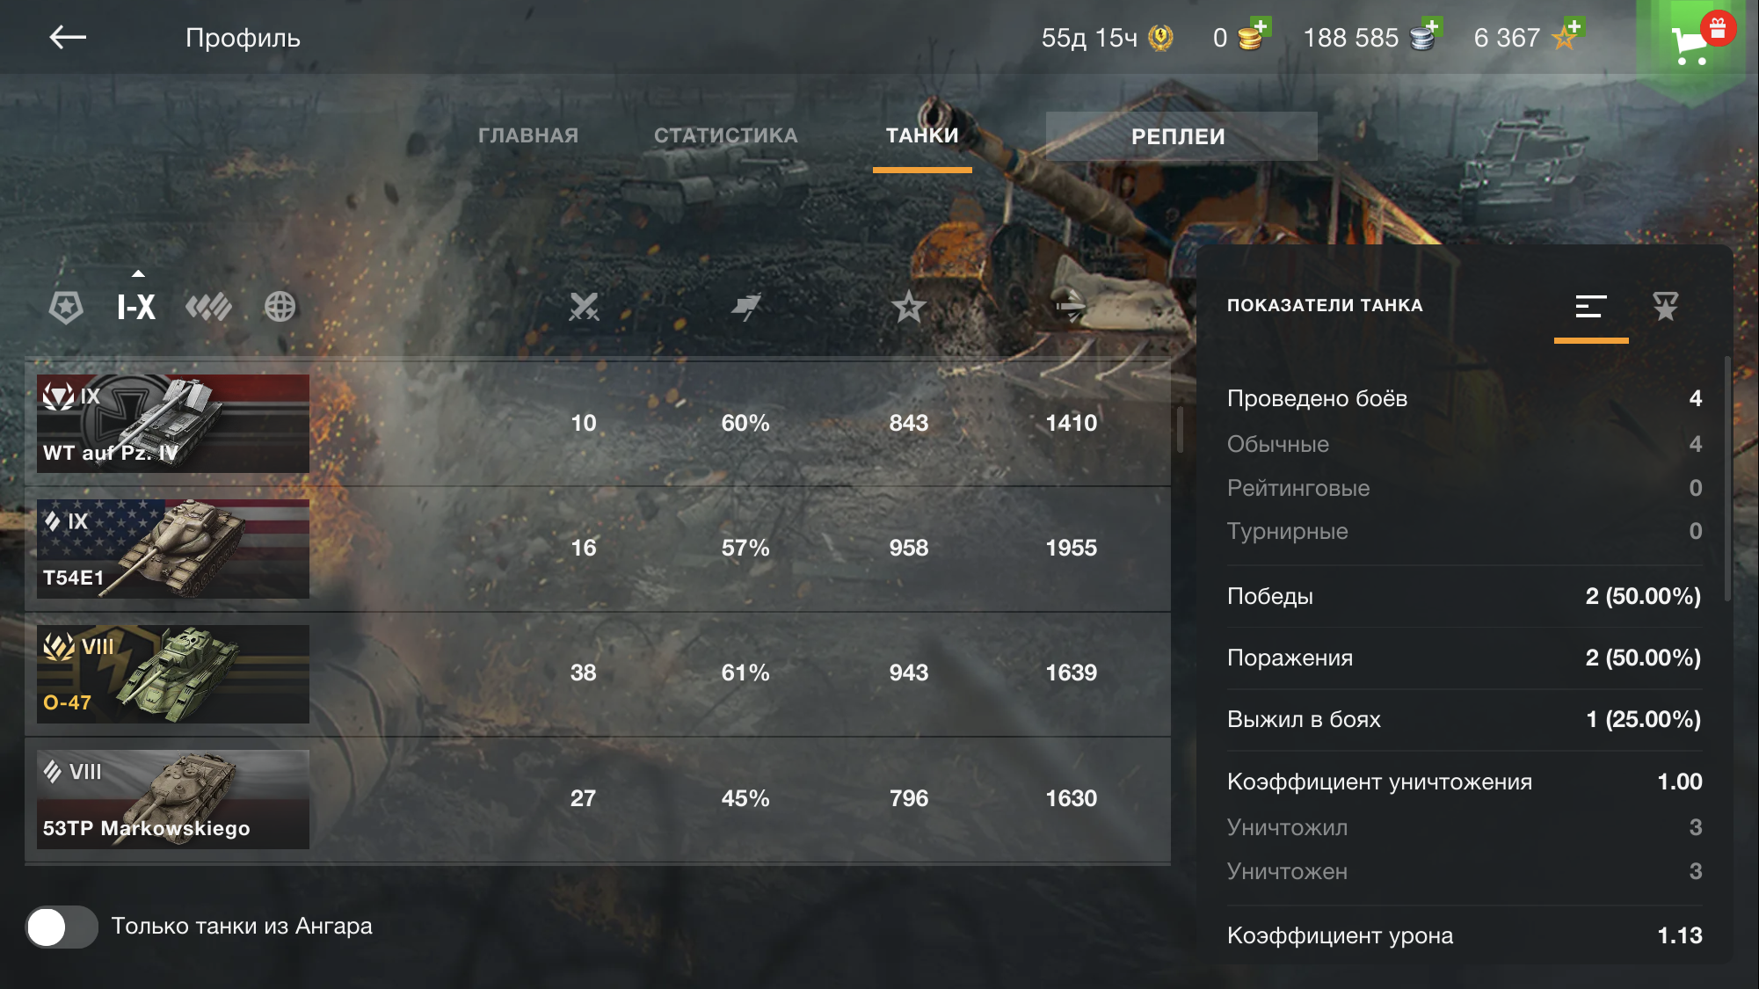Add gold using the plus coin icon

point(1252,36)
